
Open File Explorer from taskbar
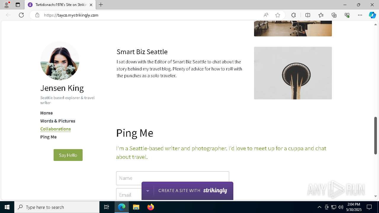pyautogui.click(x=136, y=207)
